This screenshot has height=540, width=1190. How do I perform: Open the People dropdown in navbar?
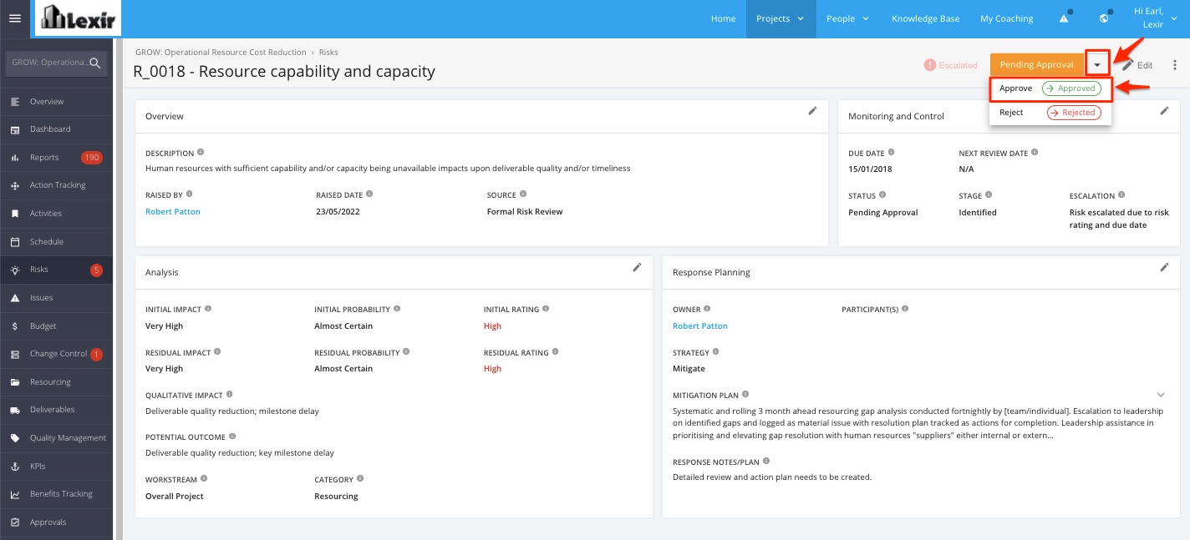pyautogui.click(x=847, y=18)
